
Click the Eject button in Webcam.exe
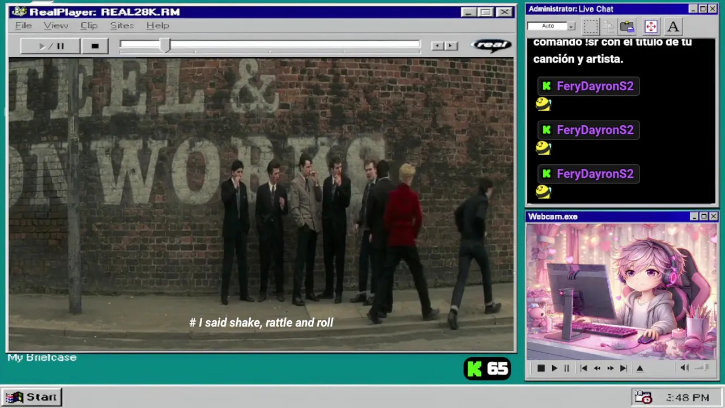pyautogui.click(x=639, y=368)
